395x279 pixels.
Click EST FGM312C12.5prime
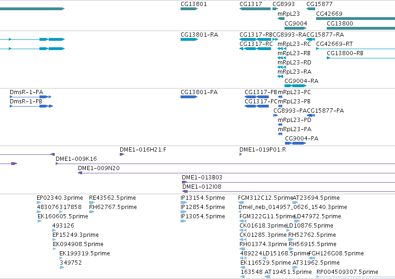point(241,203)
